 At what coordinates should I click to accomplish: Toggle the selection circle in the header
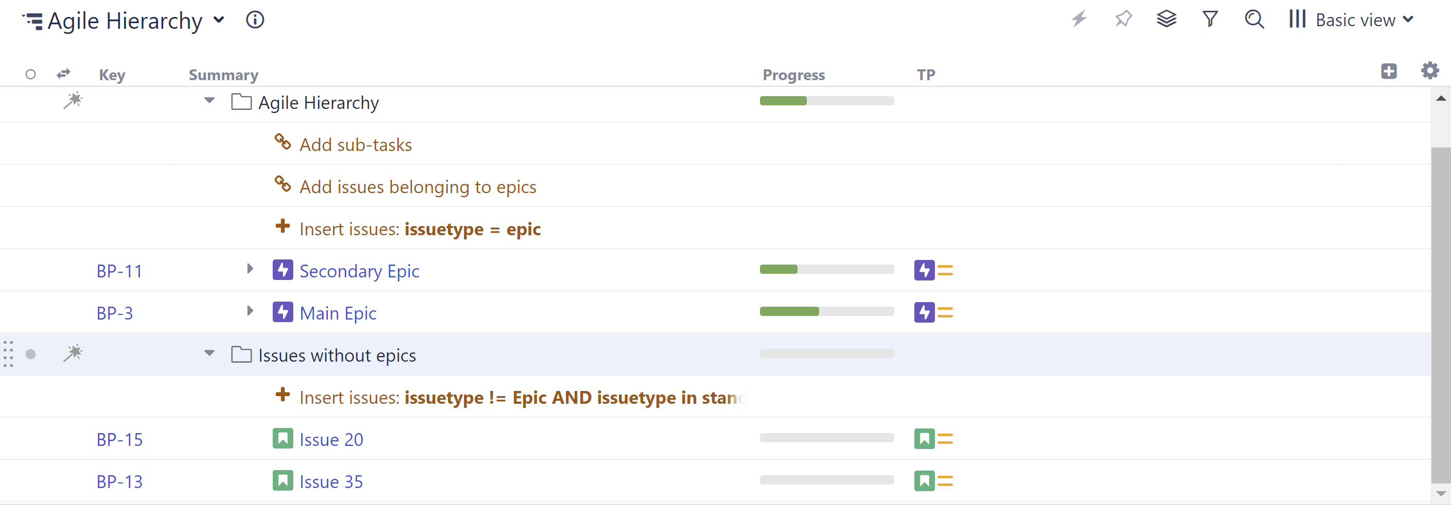(30, 73)
